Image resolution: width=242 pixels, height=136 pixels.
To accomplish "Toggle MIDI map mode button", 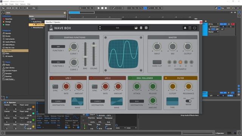I will point(228,8).
